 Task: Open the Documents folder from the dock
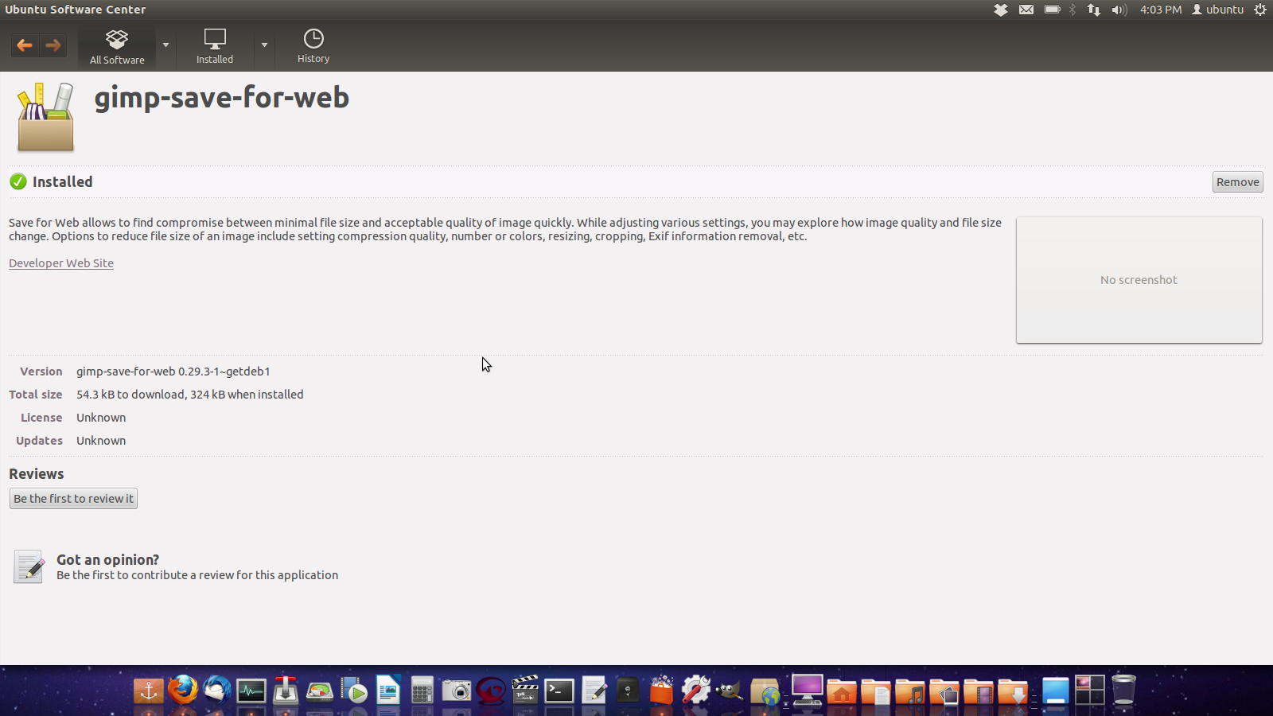click(x=876, y=691)
